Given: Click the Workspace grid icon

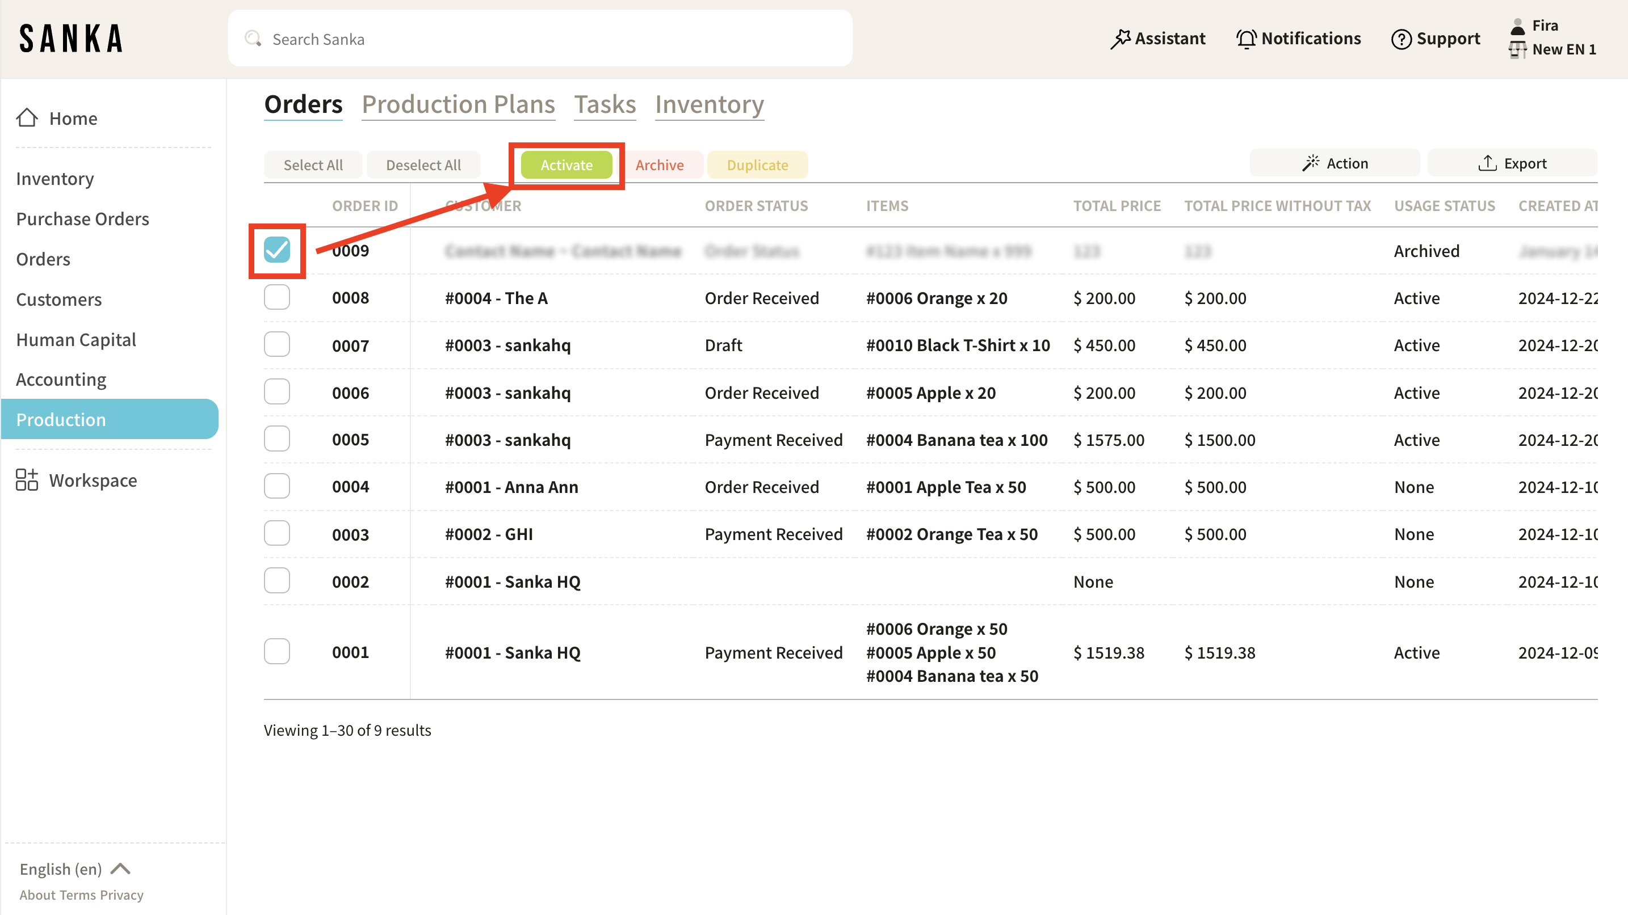Looking at the screenshot, I should click(27, 480).
